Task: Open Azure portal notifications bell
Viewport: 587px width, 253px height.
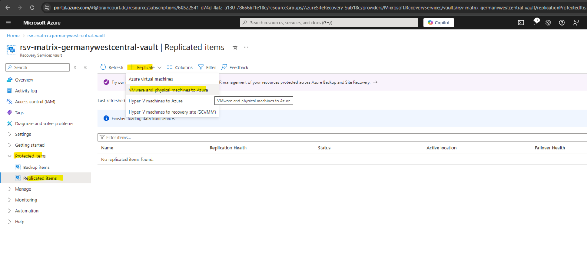Action: [x=534, y=22]
